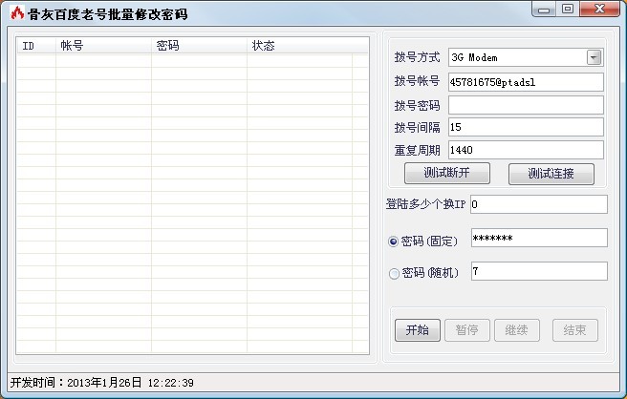Click the 重复周期 field showing 1440
This screenshot has width=627, height=399.
point(526,150)
